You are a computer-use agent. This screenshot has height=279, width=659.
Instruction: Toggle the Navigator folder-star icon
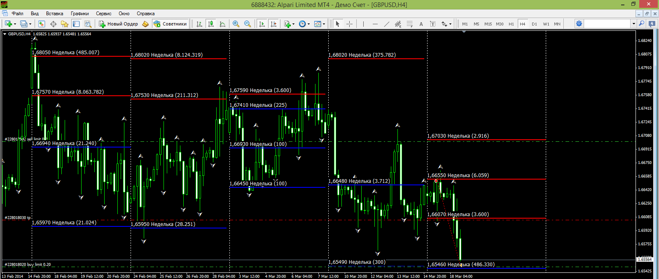65,24
